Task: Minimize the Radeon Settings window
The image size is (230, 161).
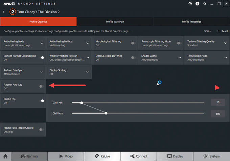Action: (x=212, y=4)
